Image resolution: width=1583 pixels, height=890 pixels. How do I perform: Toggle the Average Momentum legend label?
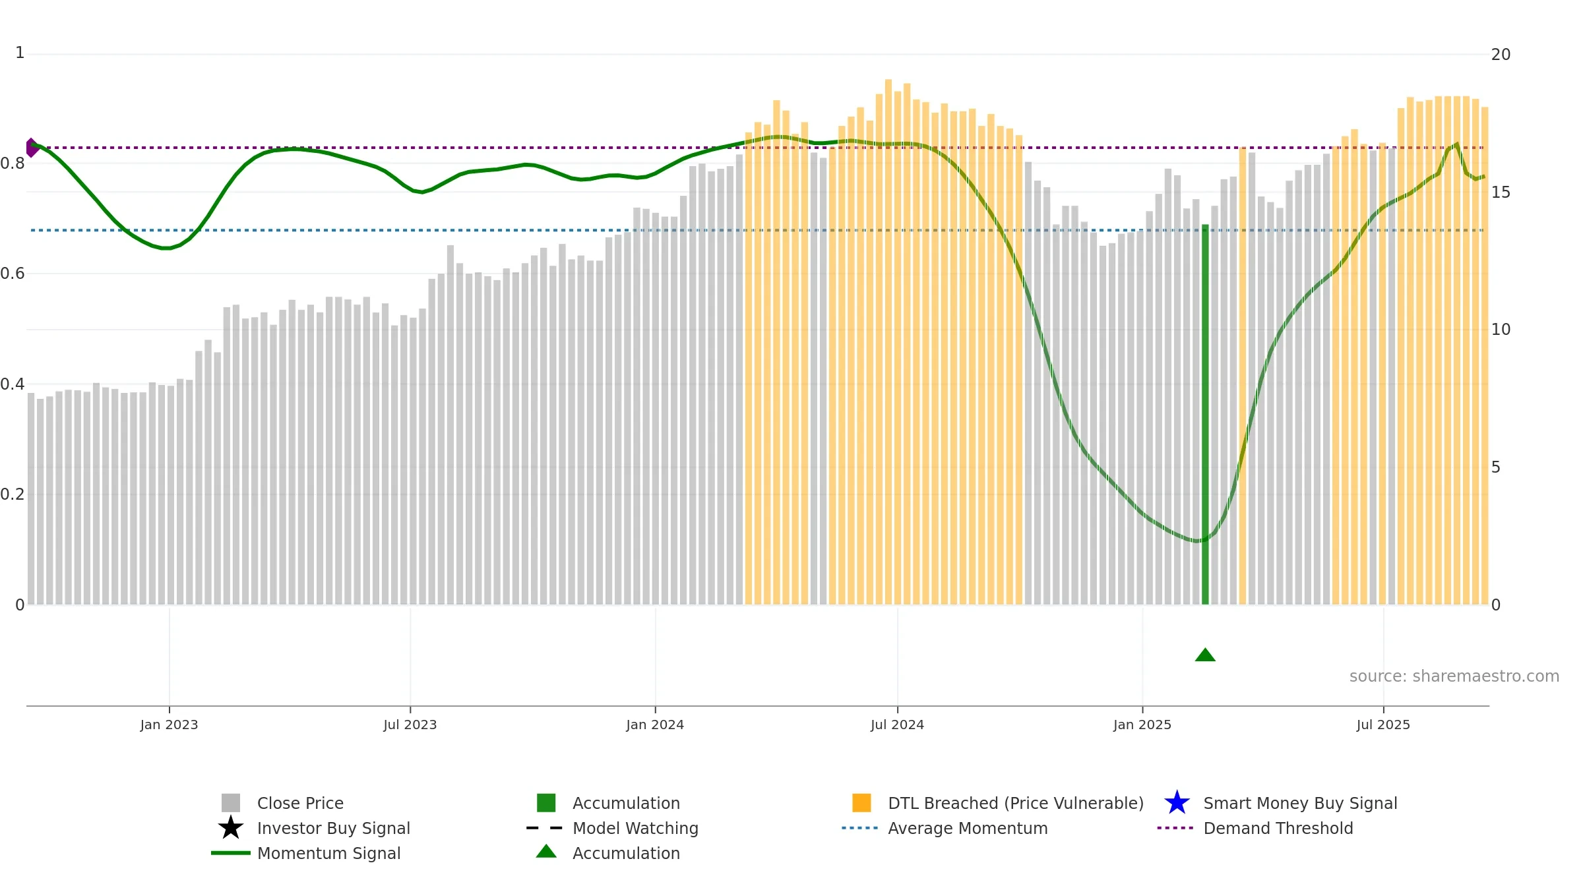[x=968, y=828]
